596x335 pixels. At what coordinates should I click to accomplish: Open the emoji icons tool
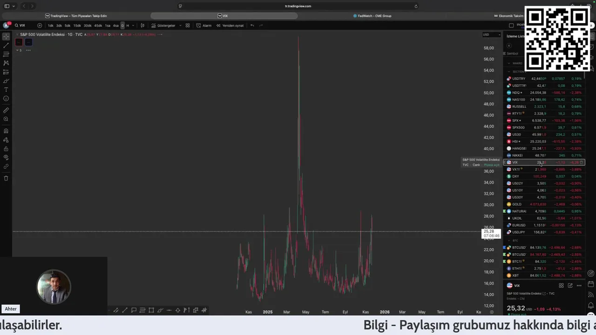point(6,98)
